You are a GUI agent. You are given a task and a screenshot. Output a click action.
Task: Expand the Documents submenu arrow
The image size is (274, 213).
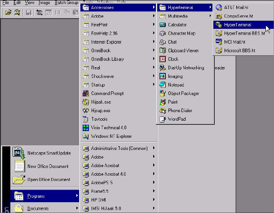click(77, 208)
